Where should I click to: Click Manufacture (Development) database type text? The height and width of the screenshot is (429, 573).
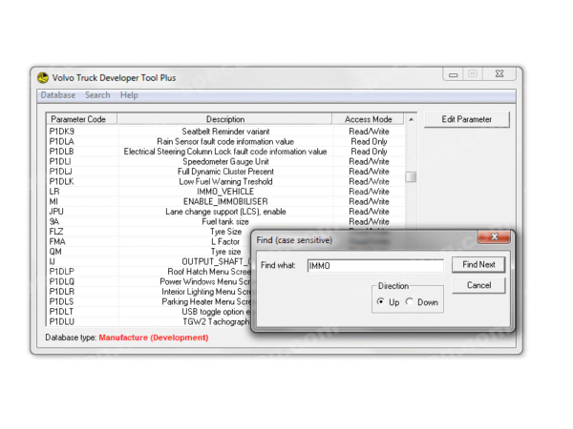coord(154,337)
